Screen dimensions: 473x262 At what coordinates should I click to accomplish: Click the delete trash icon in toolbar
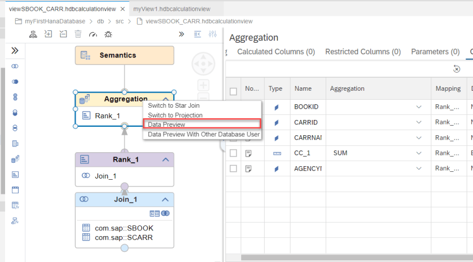click(x=78, y=34)
